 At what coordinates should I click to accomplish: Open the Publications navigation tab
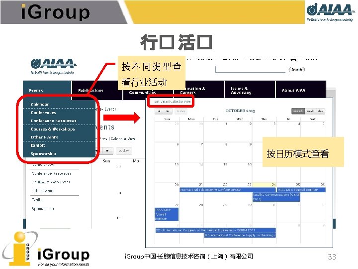[x=97, y=90]
